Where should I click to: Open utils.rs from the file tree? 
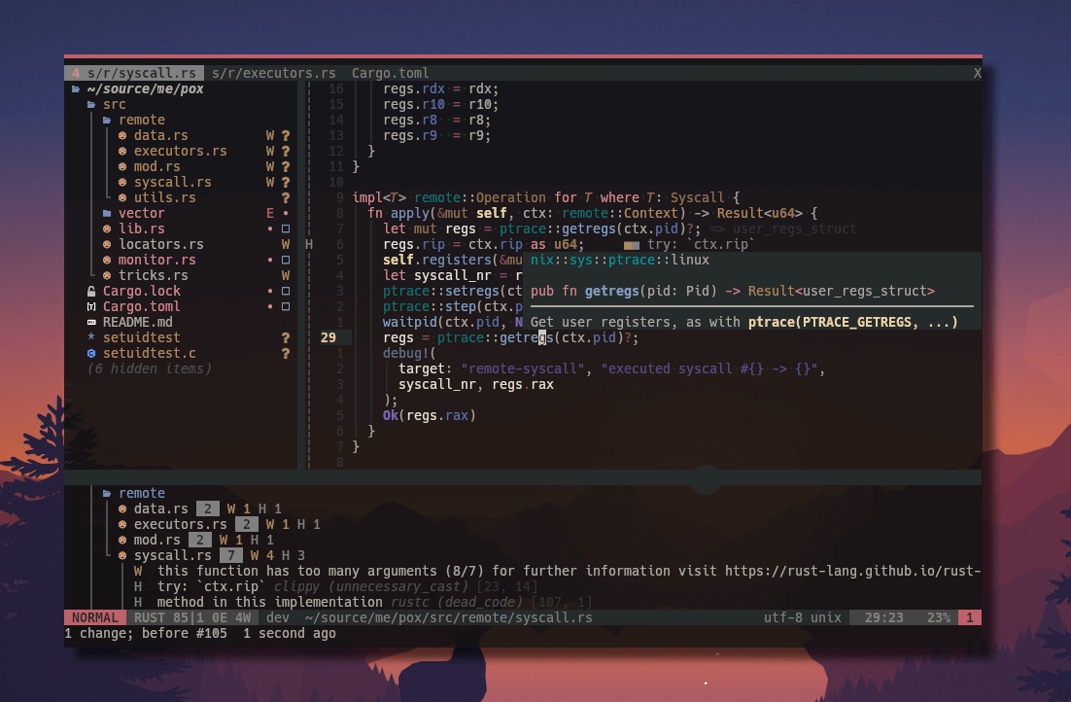point(164,197)
